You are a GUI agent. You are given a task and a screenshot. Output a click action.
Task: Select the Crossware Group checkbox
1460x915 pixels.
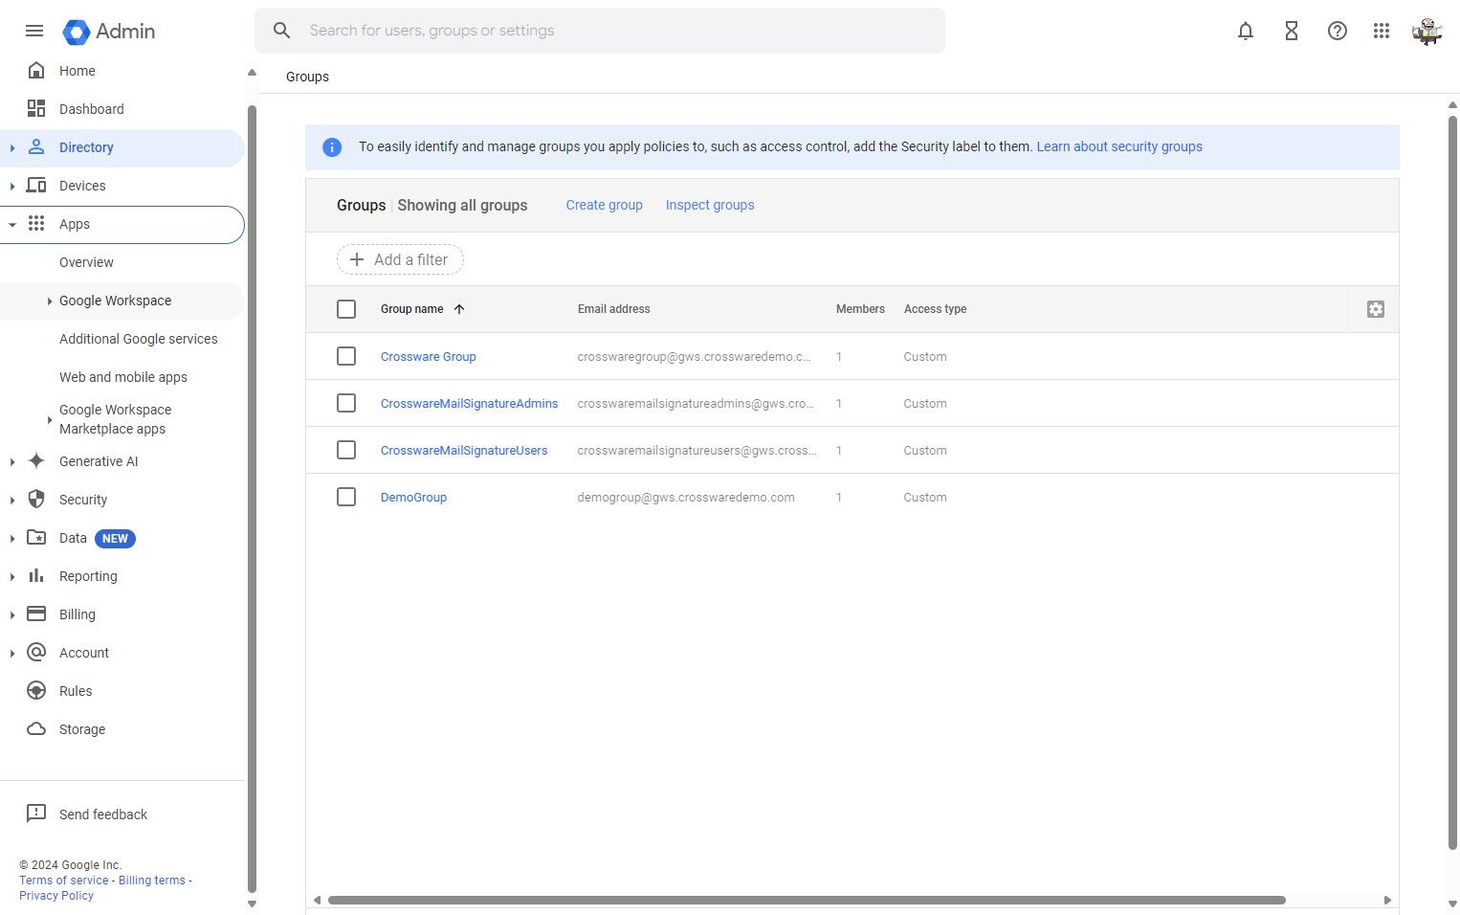tap(346, 356)
